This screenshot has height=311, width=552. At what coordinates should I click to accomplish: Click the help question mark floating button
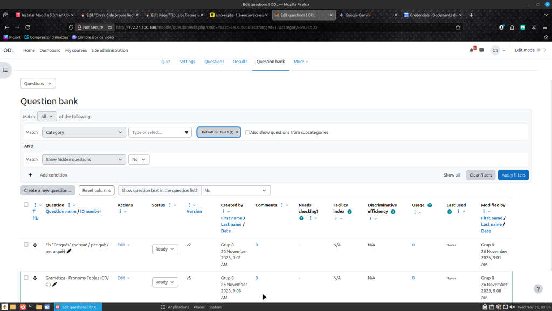pos(537,289)
